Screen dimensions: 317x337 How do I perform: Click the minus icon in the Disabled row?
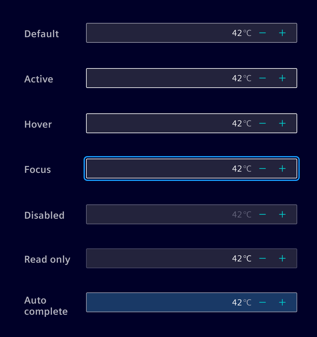[x=262, y=214]
